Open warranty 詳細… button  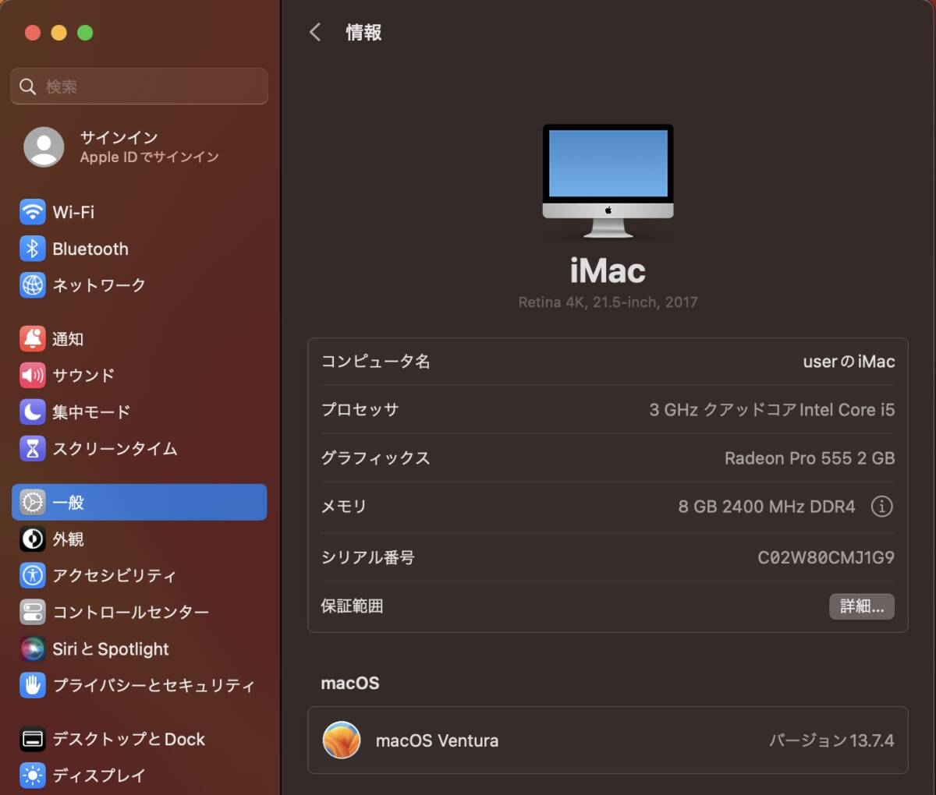click(x=862, y=606)
